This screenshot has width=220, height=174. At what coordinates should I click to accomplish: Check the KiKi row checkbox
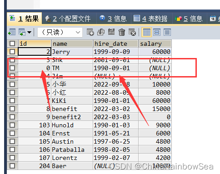click(12, 101)
